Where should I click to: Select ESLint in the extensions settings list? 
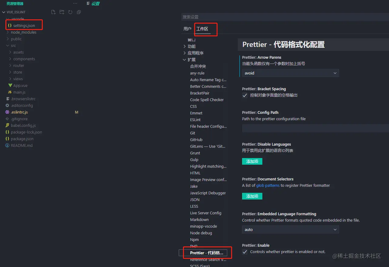(x=195, y=120)
